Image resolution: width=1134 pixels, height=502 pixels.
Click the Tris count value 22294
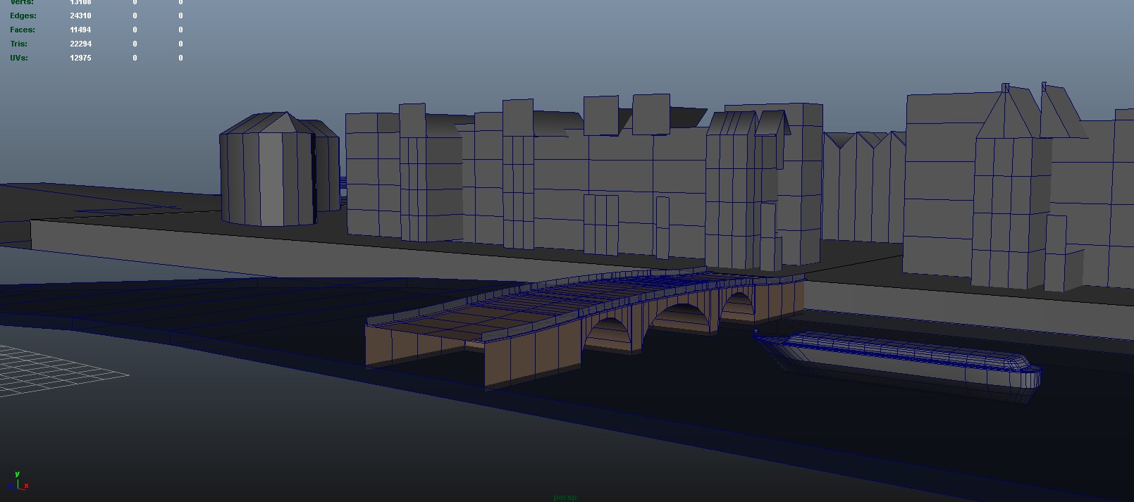pos(80,44)
